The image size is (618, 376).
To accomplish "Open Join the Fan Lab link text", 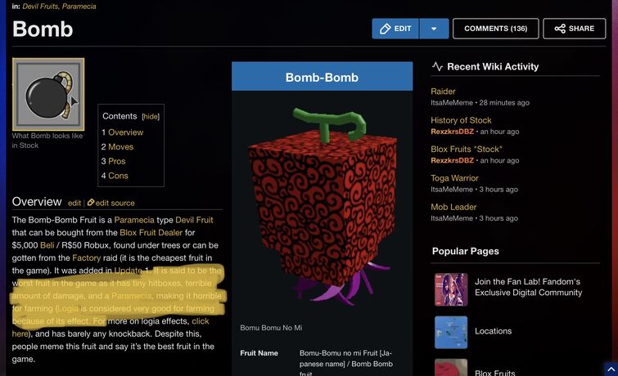I will tap(528, 287).
